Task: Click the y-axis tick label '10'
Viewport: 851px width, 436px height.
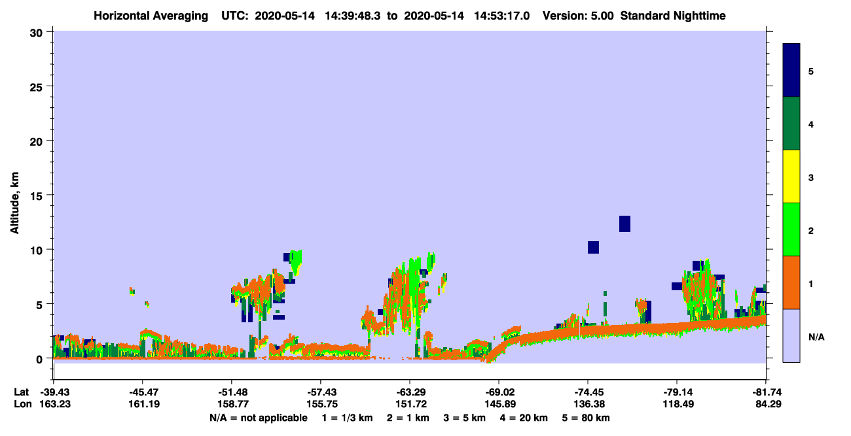Action: [38, 250]
